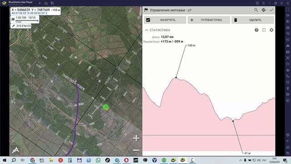Open BlueStacks hamburger menu in title bar

pyautogui.click(x=263, y=3)
